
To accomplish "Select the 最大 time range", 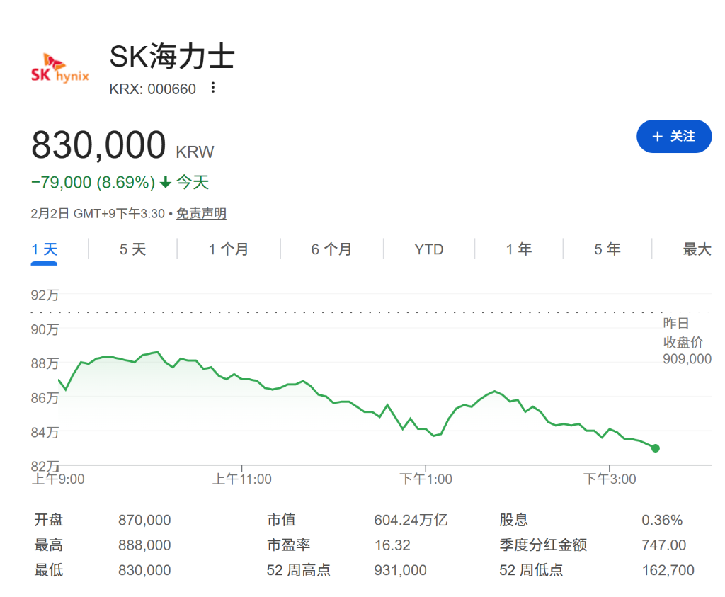I will pos(696,249).
